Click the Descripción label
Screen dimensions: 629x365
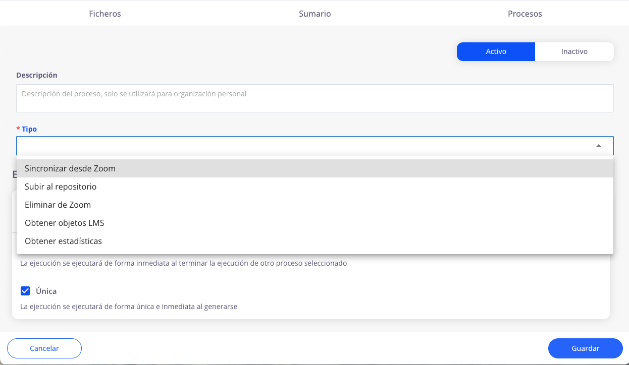click(37, 75)
